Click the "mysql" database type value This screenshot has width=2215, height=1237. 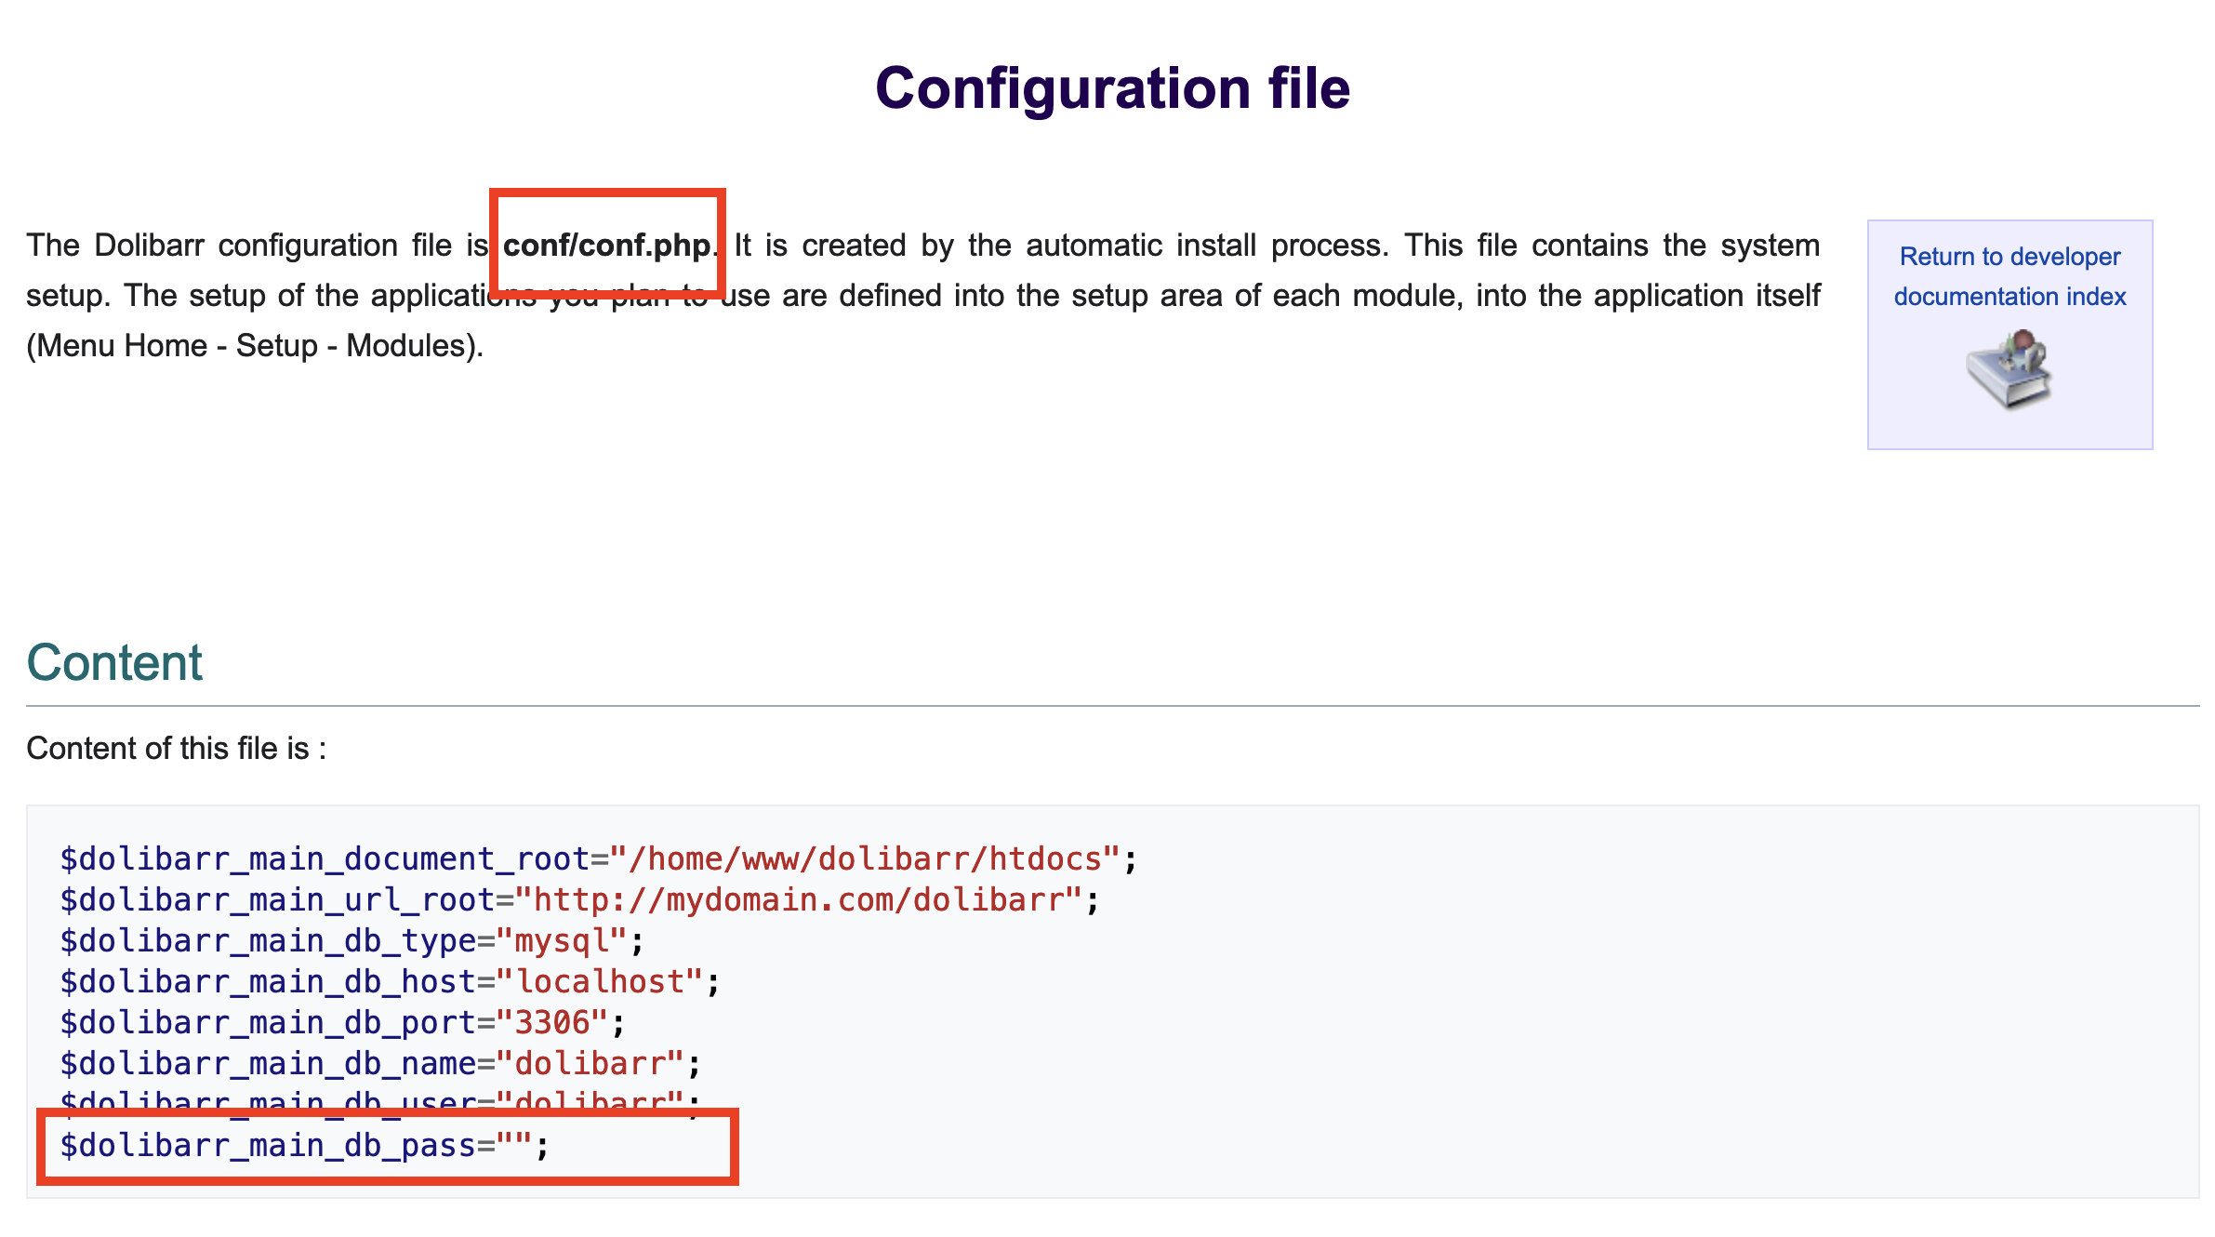[x=562, y=941]
